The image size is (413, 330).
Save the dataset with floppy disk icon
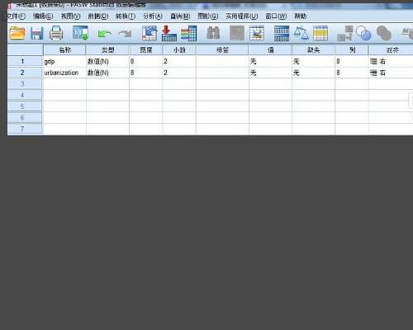(x=36, y=33)
